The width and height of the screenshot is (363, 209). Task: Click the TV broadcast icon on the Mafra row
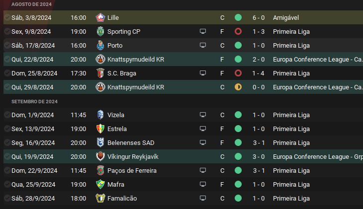pyautogui.click(x=203, y=184)
